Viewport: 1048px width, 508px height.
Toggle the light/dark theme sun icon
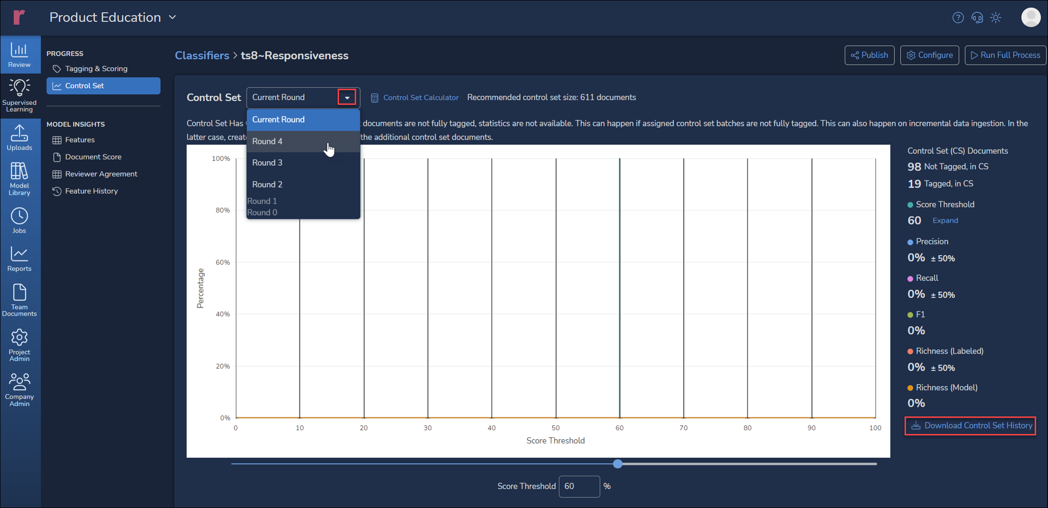(996, 18)
